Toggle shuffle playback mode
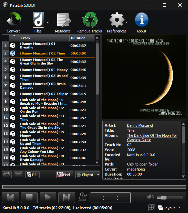 [x=18, y=175]
